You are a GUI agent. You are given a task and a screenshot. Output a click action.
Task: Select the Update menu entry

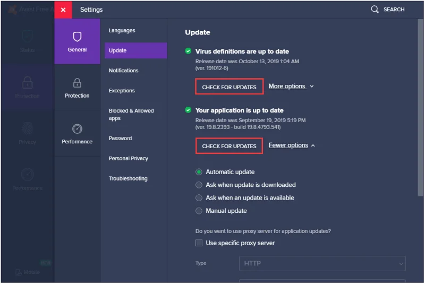(135, 50)
